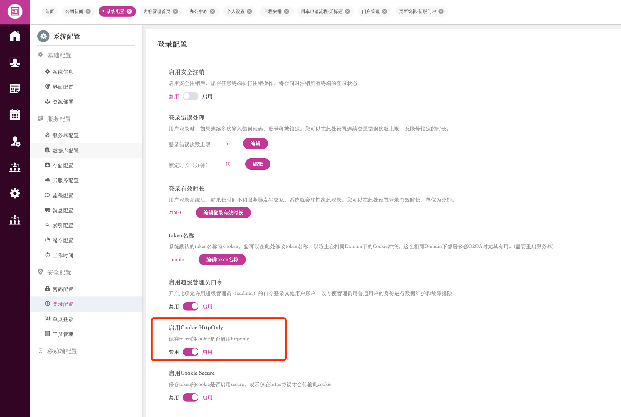The height and width of the screenshot is (417, 621).
Task: Close the 公司新闻 tab
Action: (x=88, y=12)
